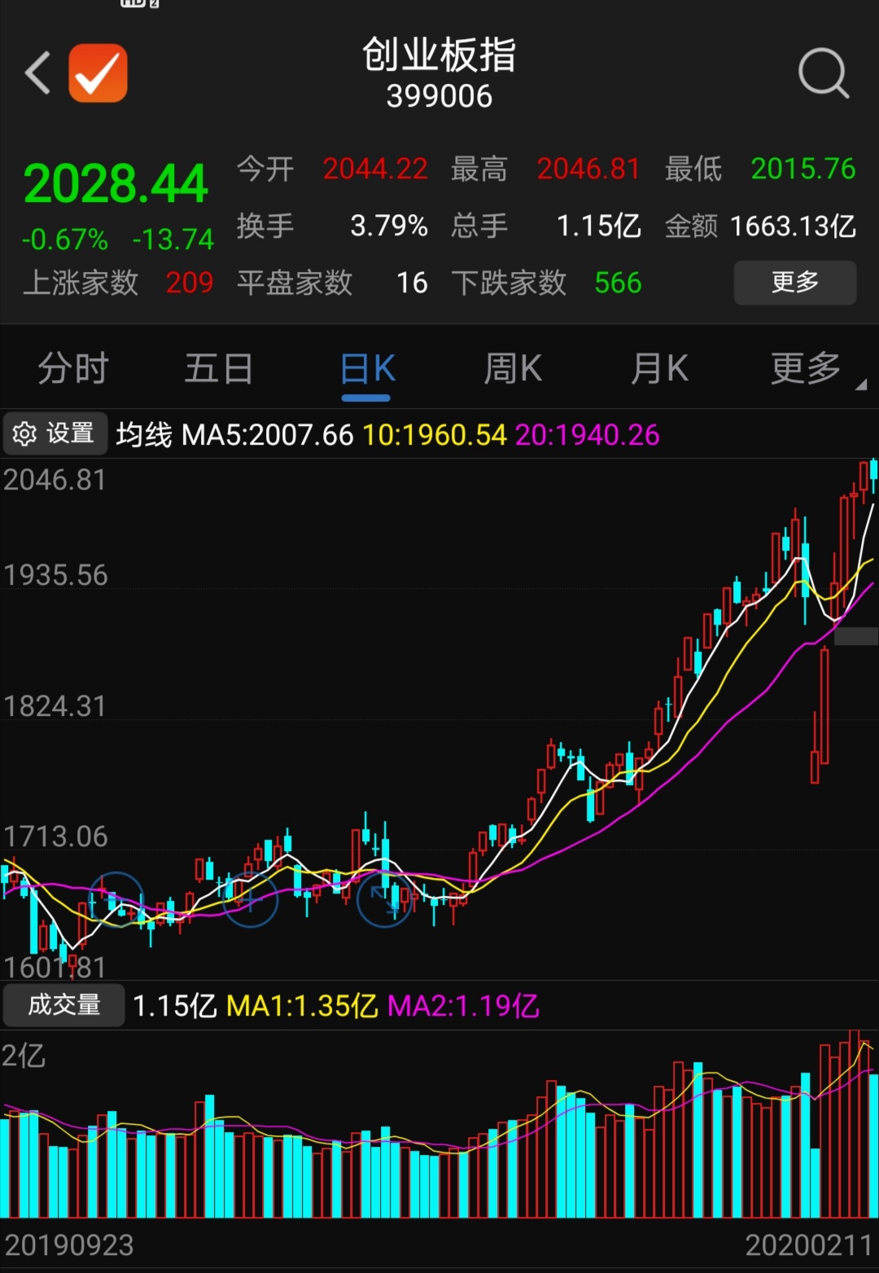The width and height of the screenshot is (879, 1273).
Task: Go back with the left arrow
Action: click(x=37, y=73)
